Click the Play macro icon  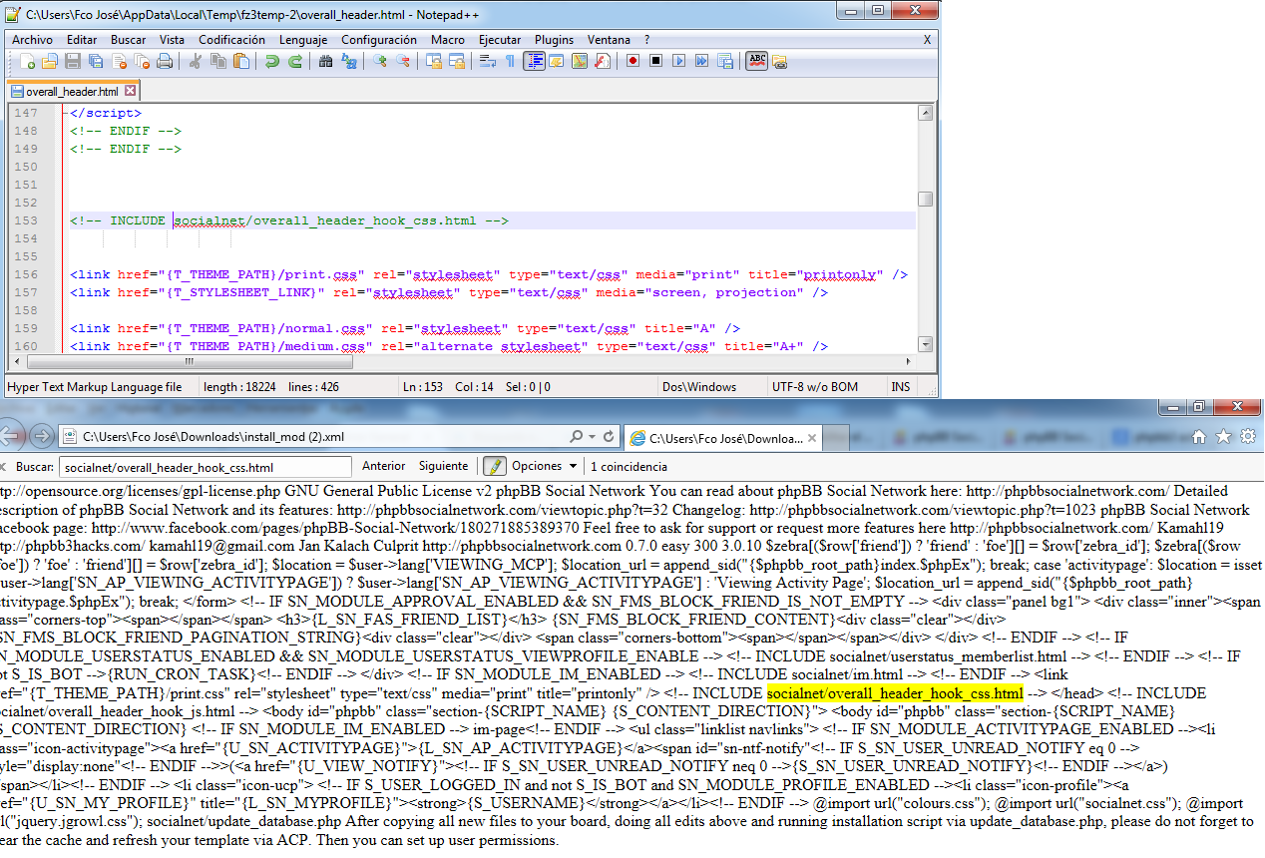pos(678,62)
